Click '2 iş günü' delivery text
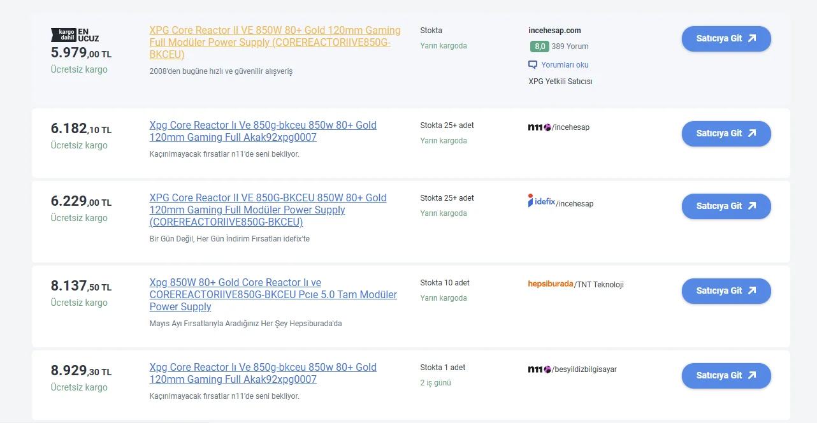Screen dimensions: 817x423 (x=436, y=383)
